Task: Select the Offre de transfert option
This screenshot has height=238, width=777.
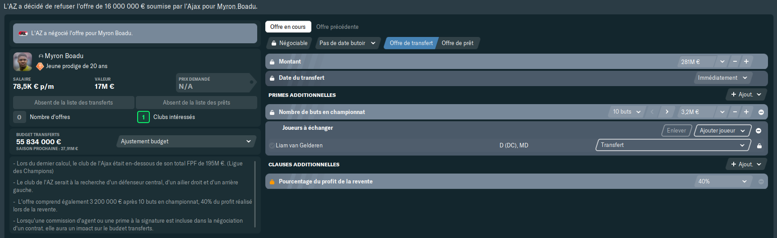Action: coord(411,43)
